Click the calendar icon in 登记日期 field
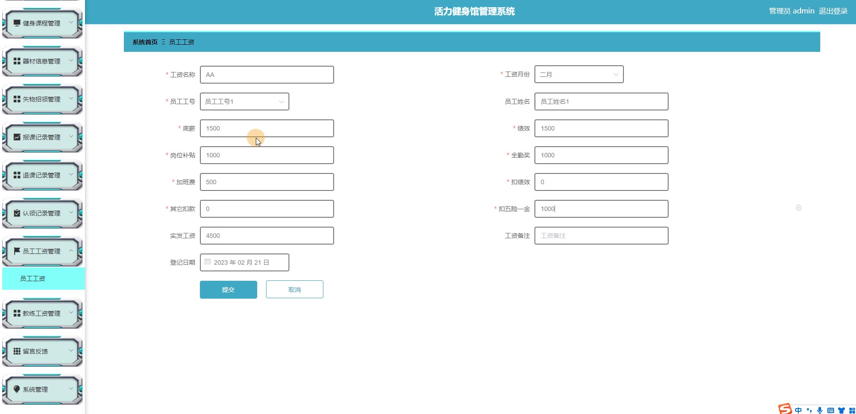Screen dimensions: 856x414 point(208,262)
